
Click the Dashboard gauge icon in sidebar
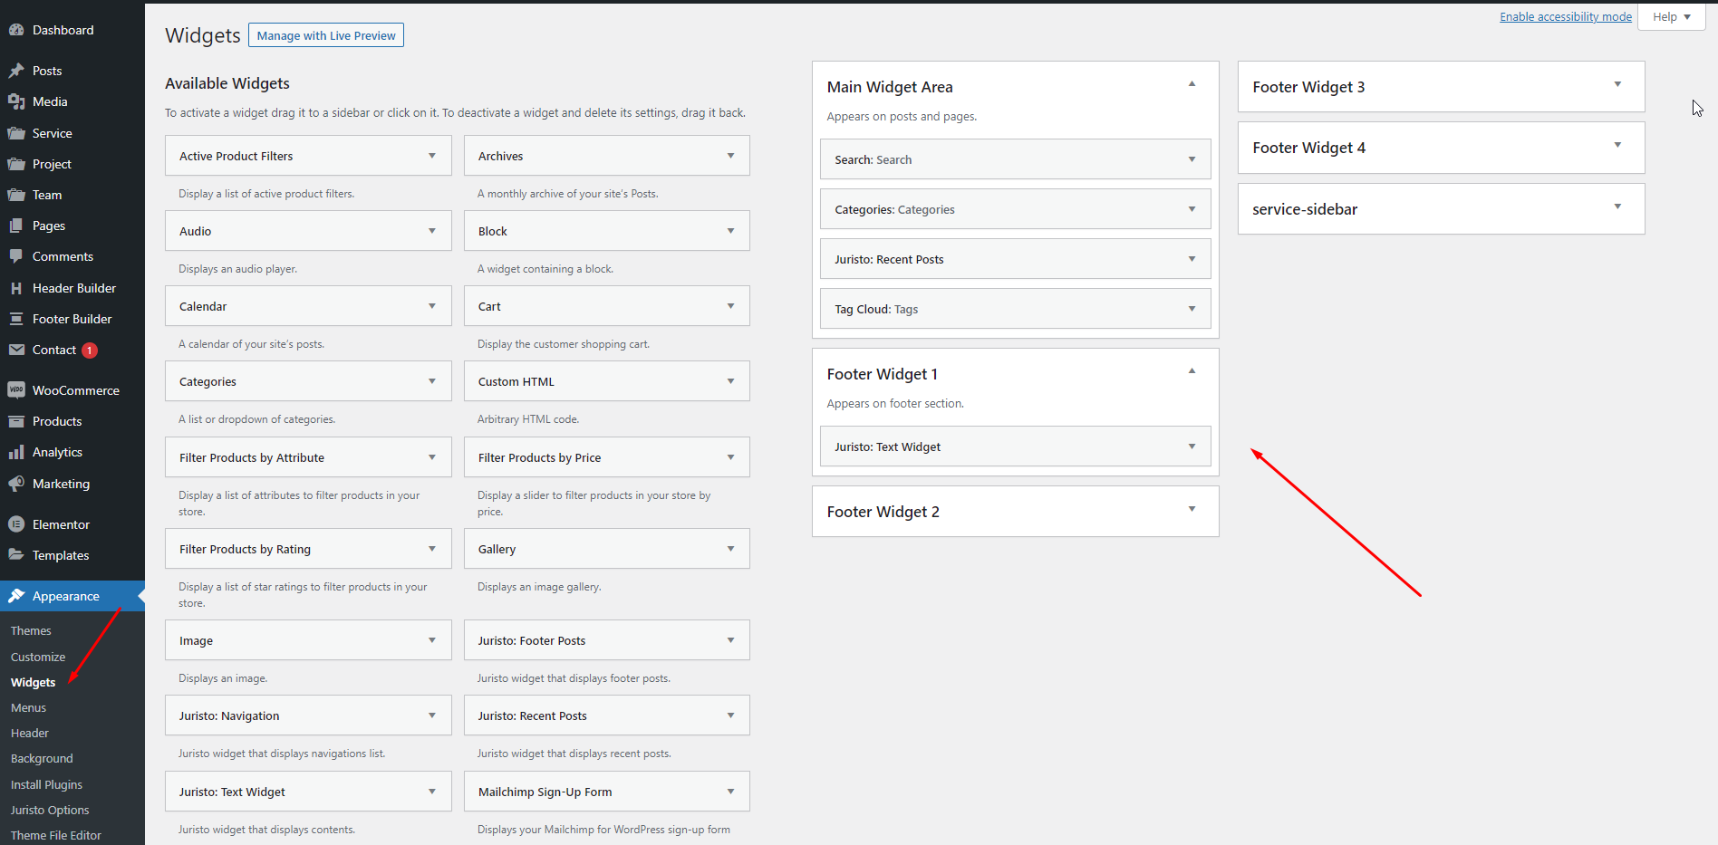[x=16, y=30]
